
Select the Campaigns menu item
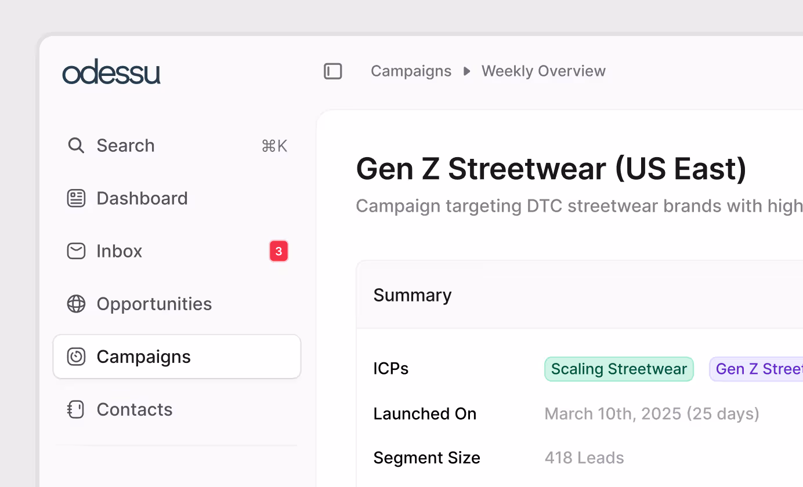pos(177,357)
